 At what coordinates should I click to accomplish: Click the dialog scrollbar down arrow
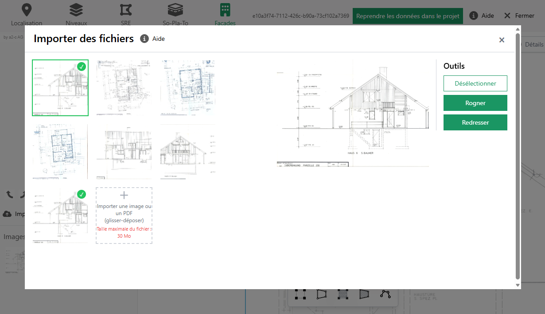(518, 285)
